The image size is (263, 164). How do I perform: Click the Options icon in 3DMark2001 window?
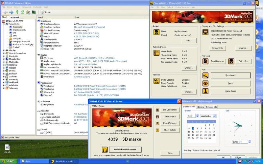pos(156,81)
